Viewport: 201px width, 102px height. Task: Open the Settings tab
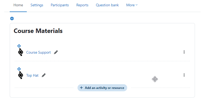pyautogui.click(x=37, y=5)
